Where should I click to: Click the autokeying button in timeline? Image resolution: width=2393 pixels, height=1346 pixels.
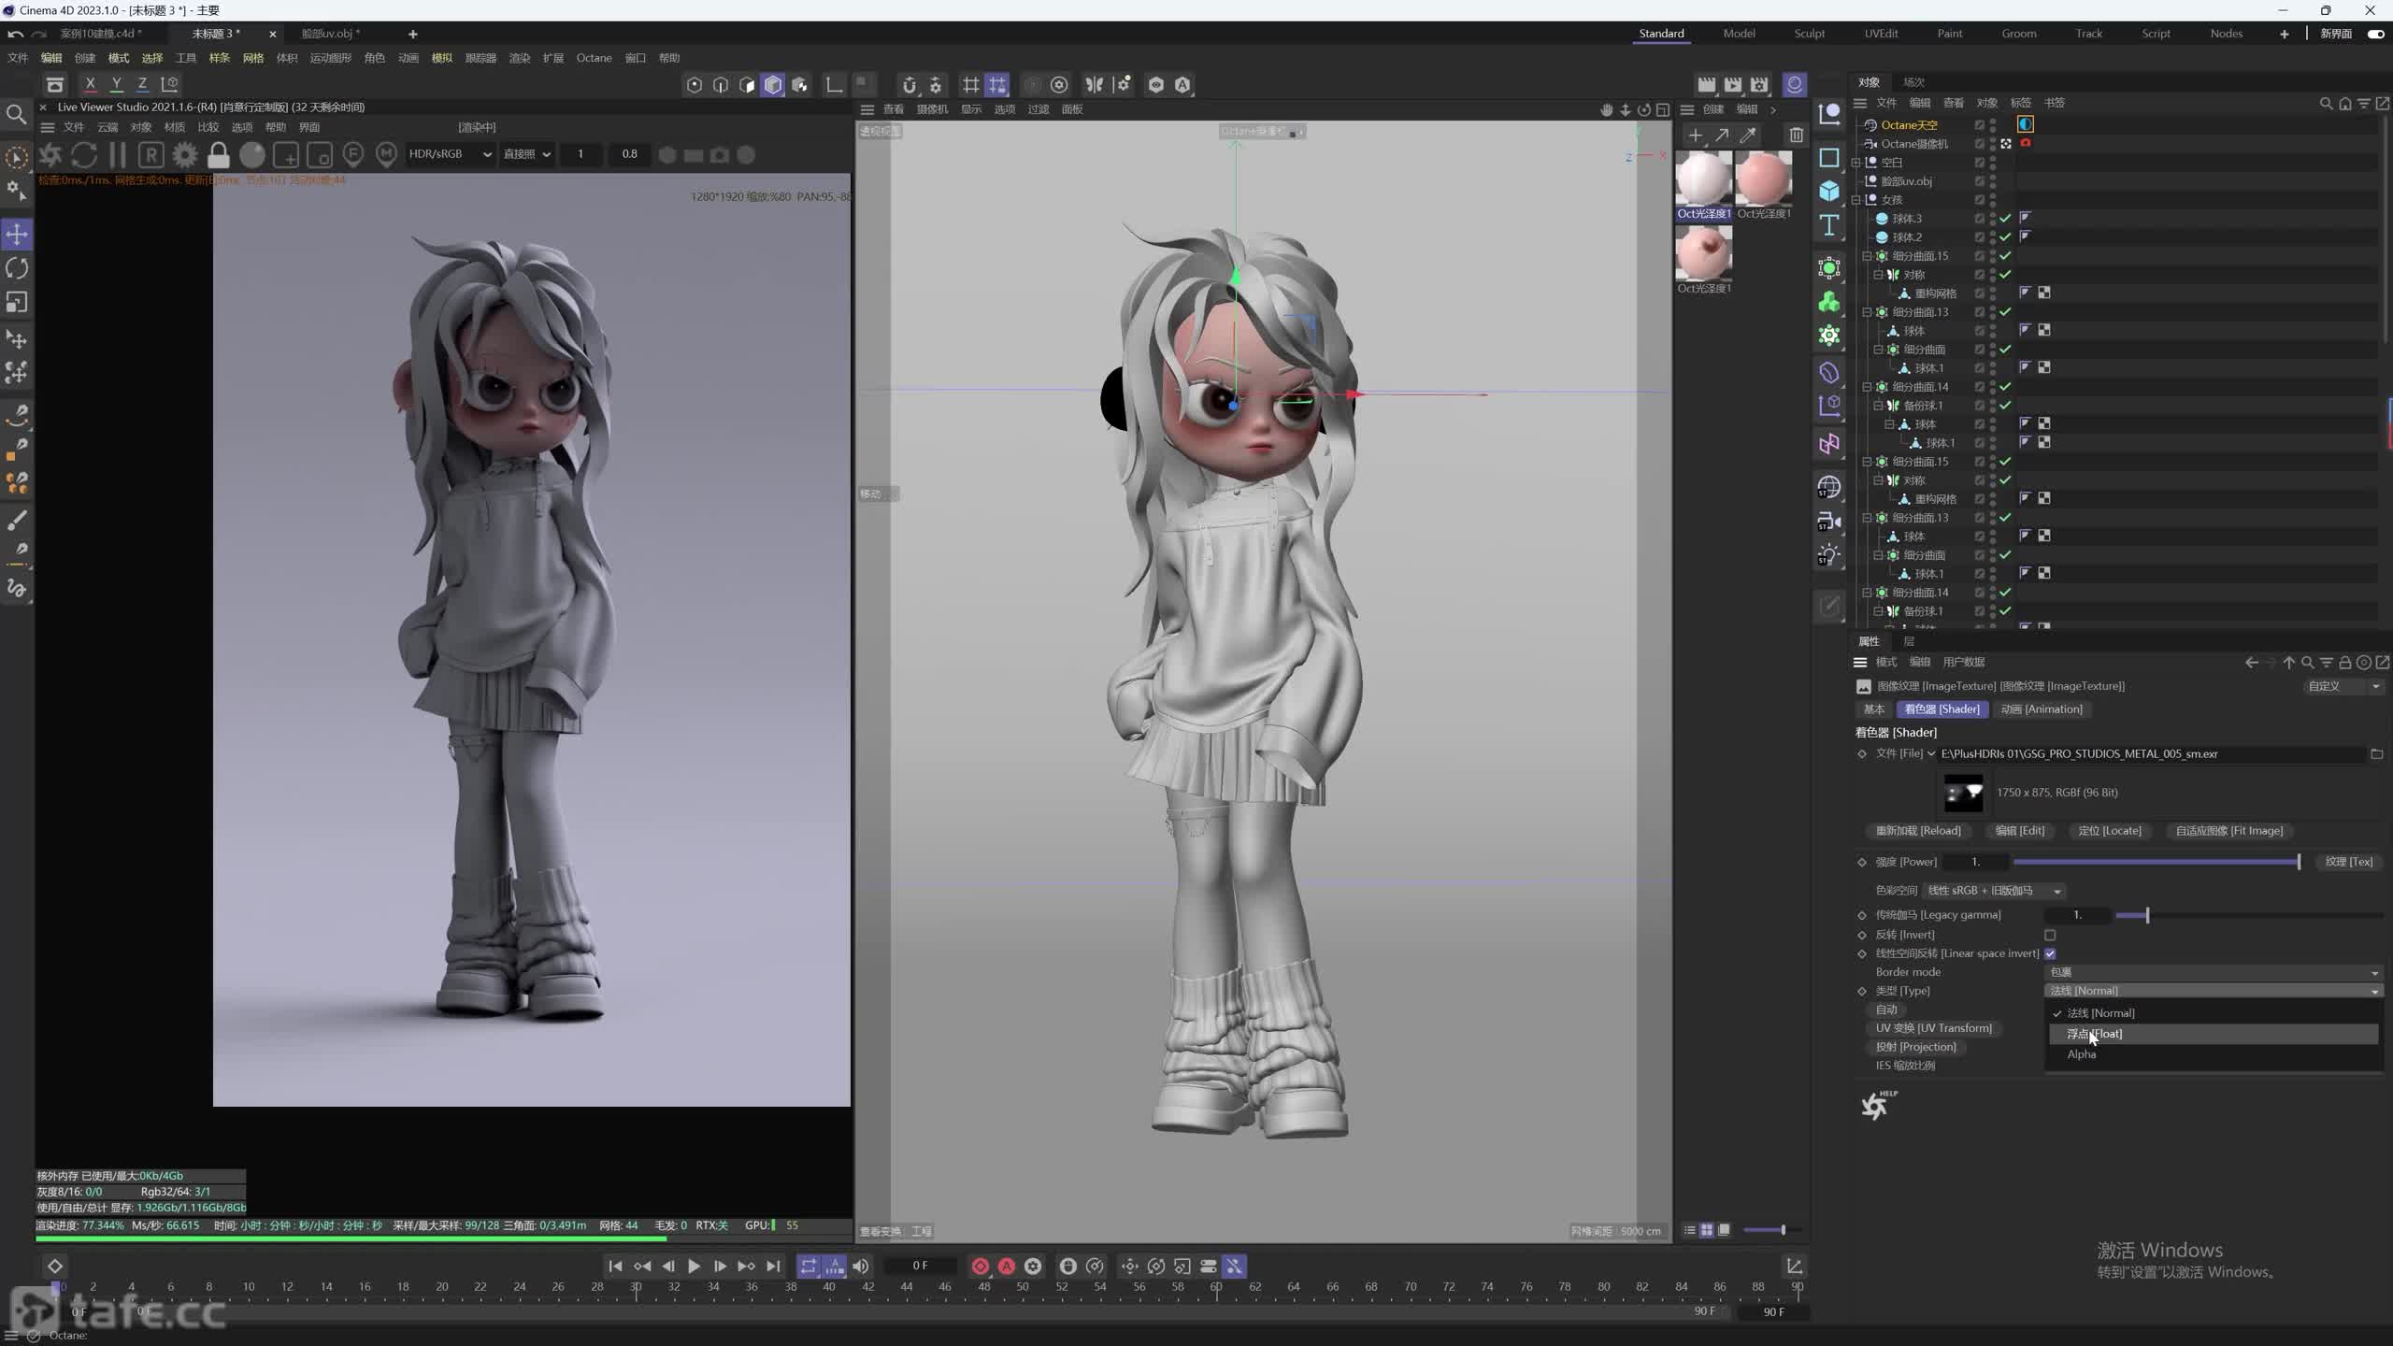(1007, 1266)
